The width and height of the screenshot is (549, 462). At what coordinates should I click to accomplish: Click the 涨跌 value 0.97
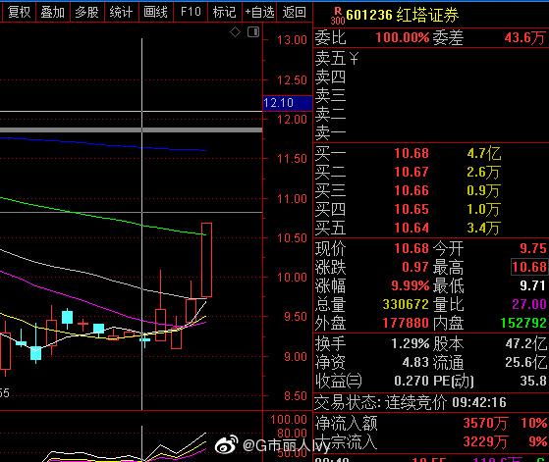point(415,267)
